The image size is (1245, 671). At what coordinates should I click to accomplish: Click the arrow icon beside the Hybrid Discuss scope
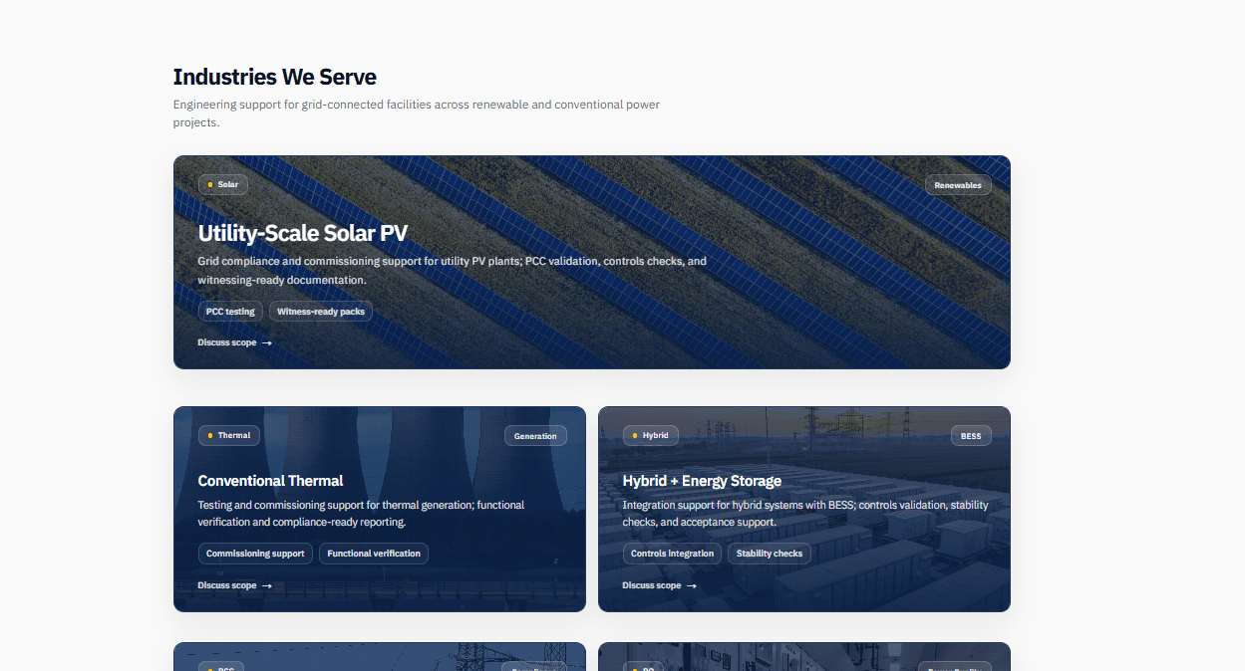[x=692, y=585]
